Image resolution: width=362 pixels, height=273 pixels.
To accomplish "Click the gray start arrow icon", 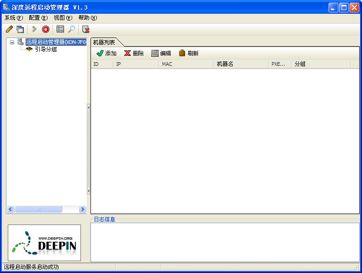I will tap(34, 29).
